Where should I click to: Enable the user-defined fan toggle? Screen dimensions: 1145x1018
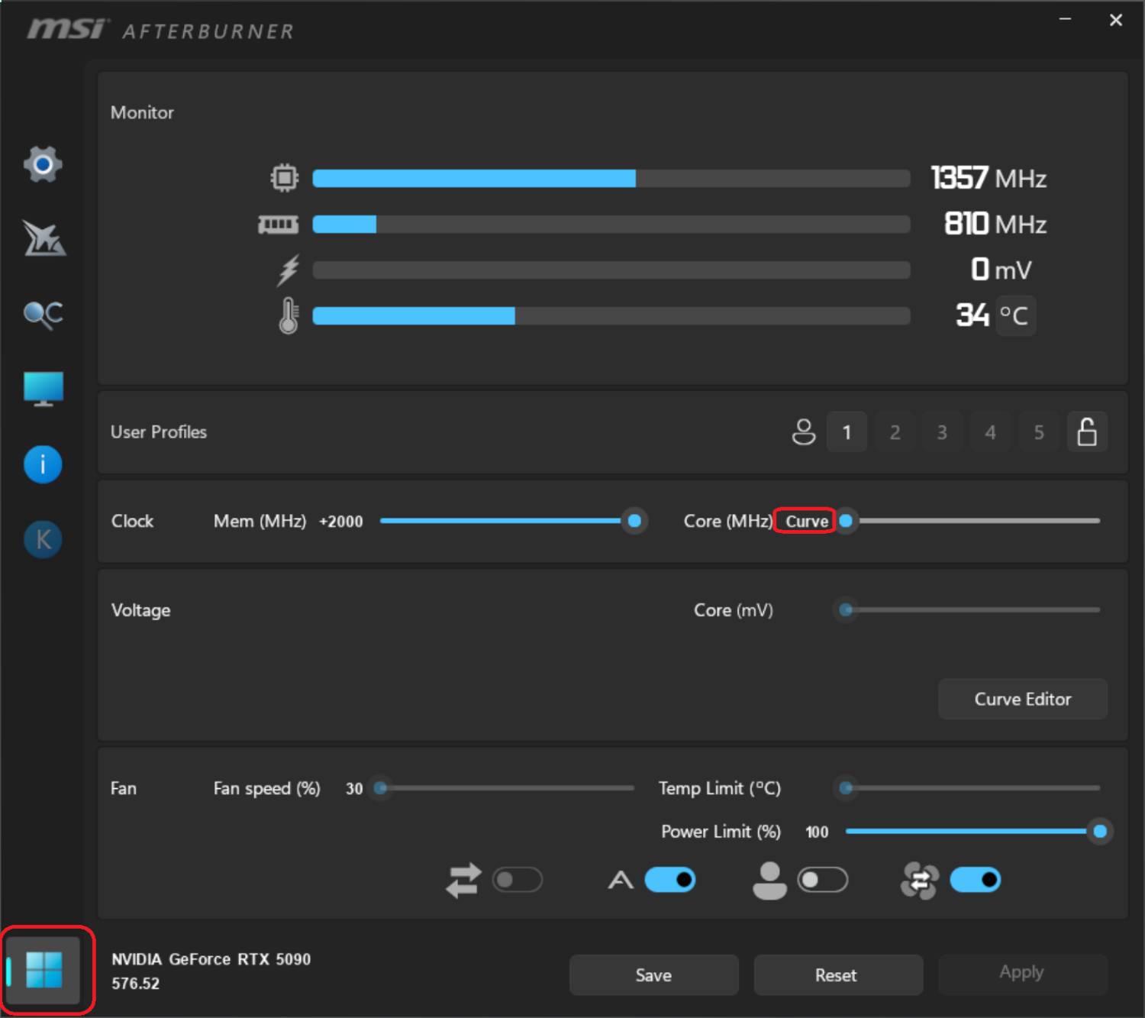pos(823,881)
